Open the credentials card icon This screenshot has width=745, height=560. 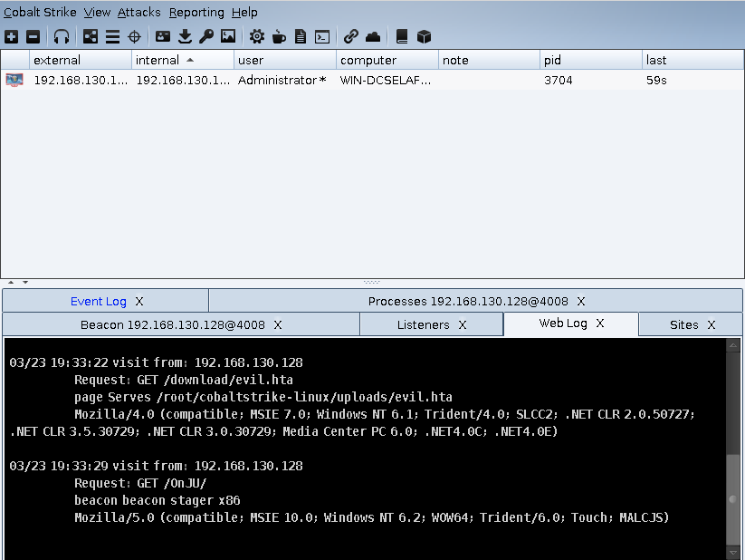(163, 36)
